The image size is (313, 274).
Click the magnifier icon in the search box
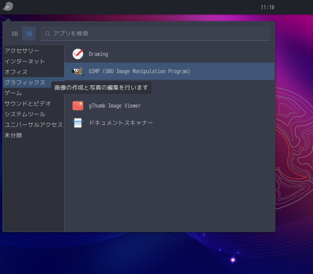pyautogui.click(x=47, y=34)
